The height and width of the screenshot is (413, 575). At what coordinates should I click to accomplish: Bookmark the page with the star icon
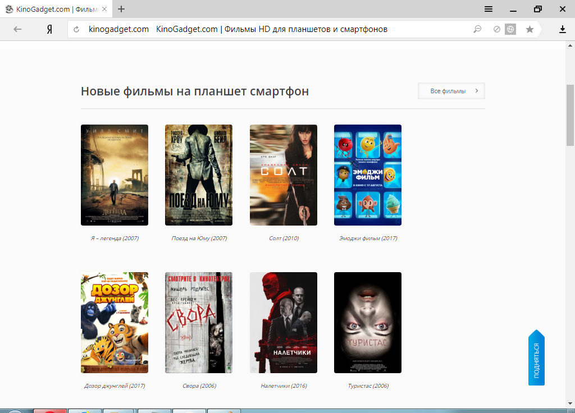coord(530,29)
